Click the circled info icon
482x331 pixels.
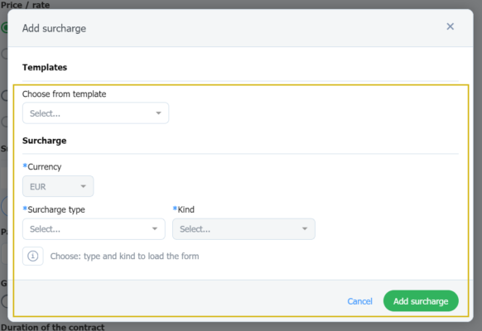coord(33,256)
